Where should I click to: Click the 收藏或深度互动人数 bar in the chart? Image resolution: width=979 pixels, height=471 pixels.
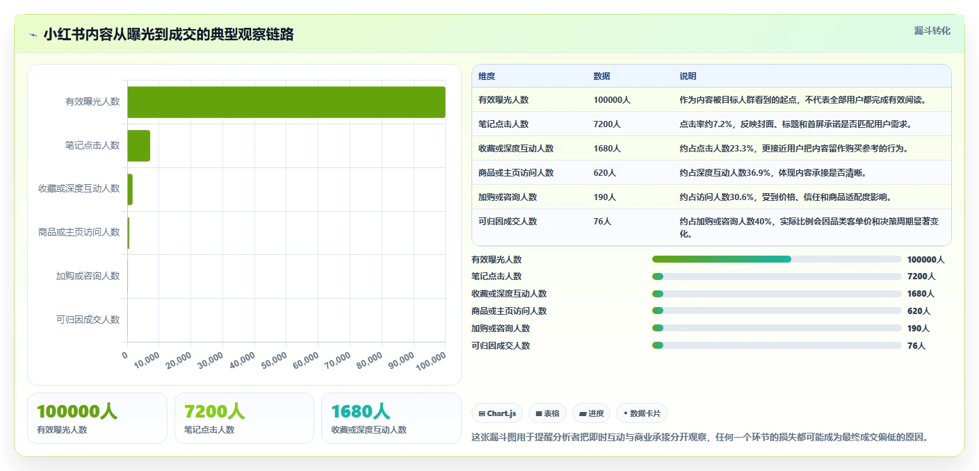(x=130, y=189)
